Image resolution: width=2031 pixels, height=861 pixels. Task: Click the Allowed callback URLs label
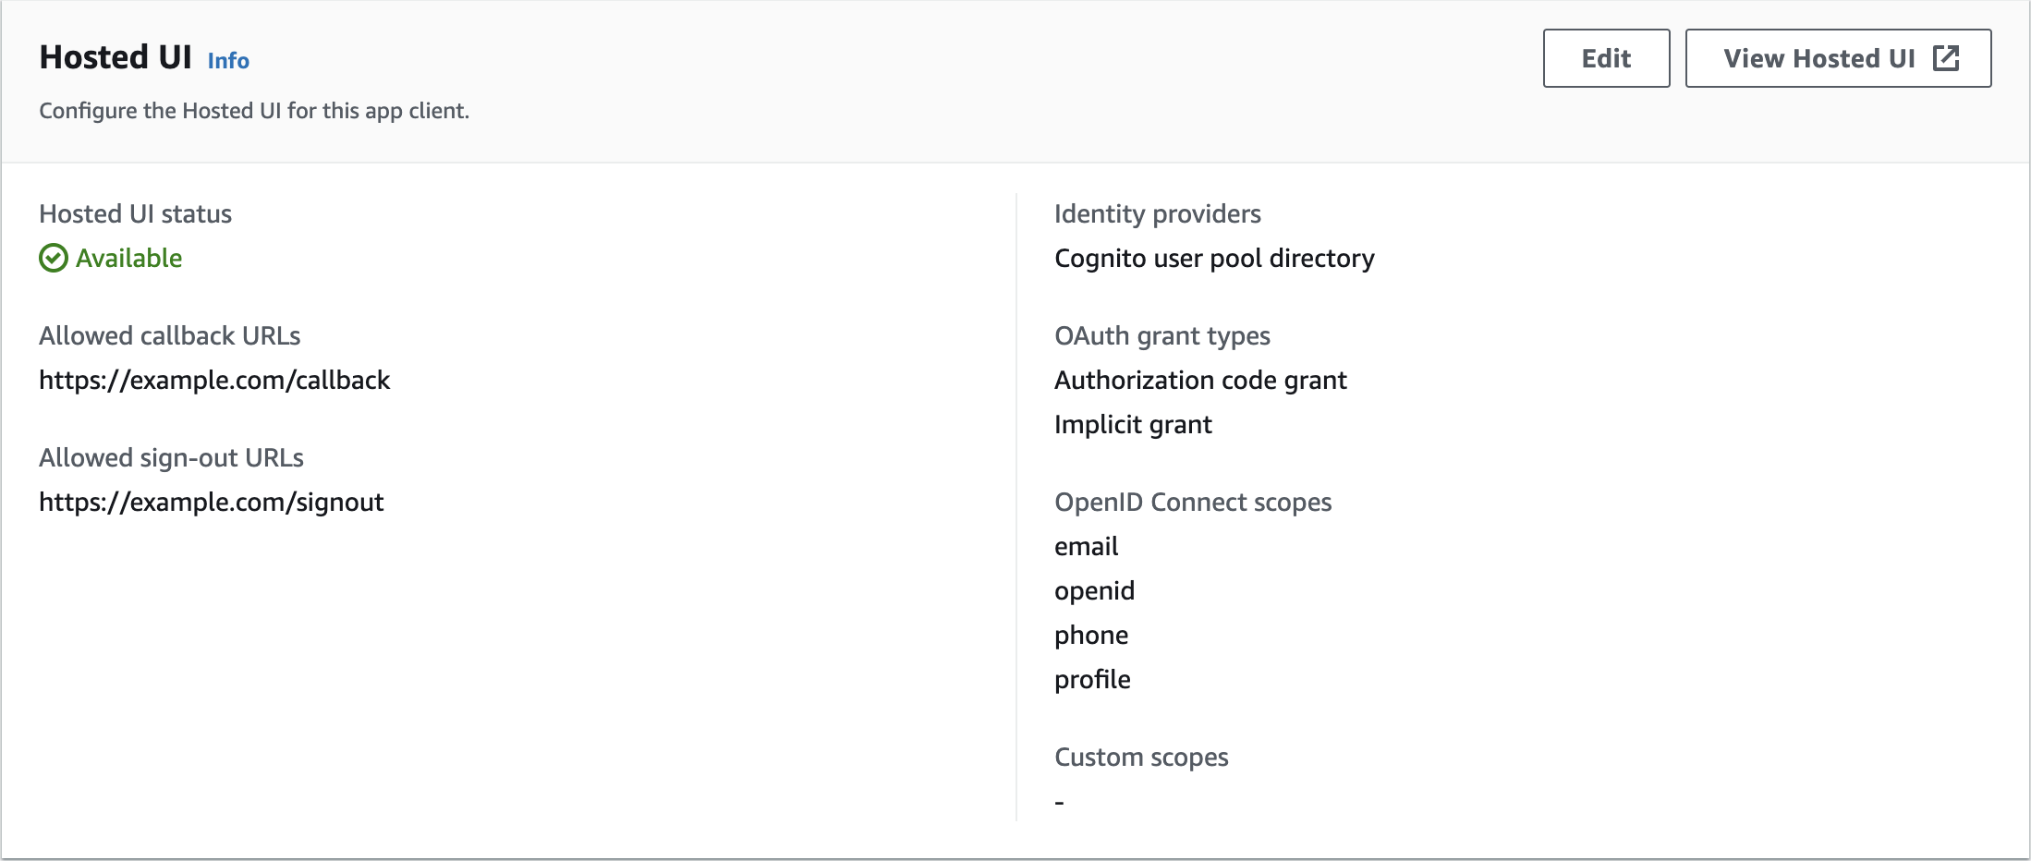169,335
